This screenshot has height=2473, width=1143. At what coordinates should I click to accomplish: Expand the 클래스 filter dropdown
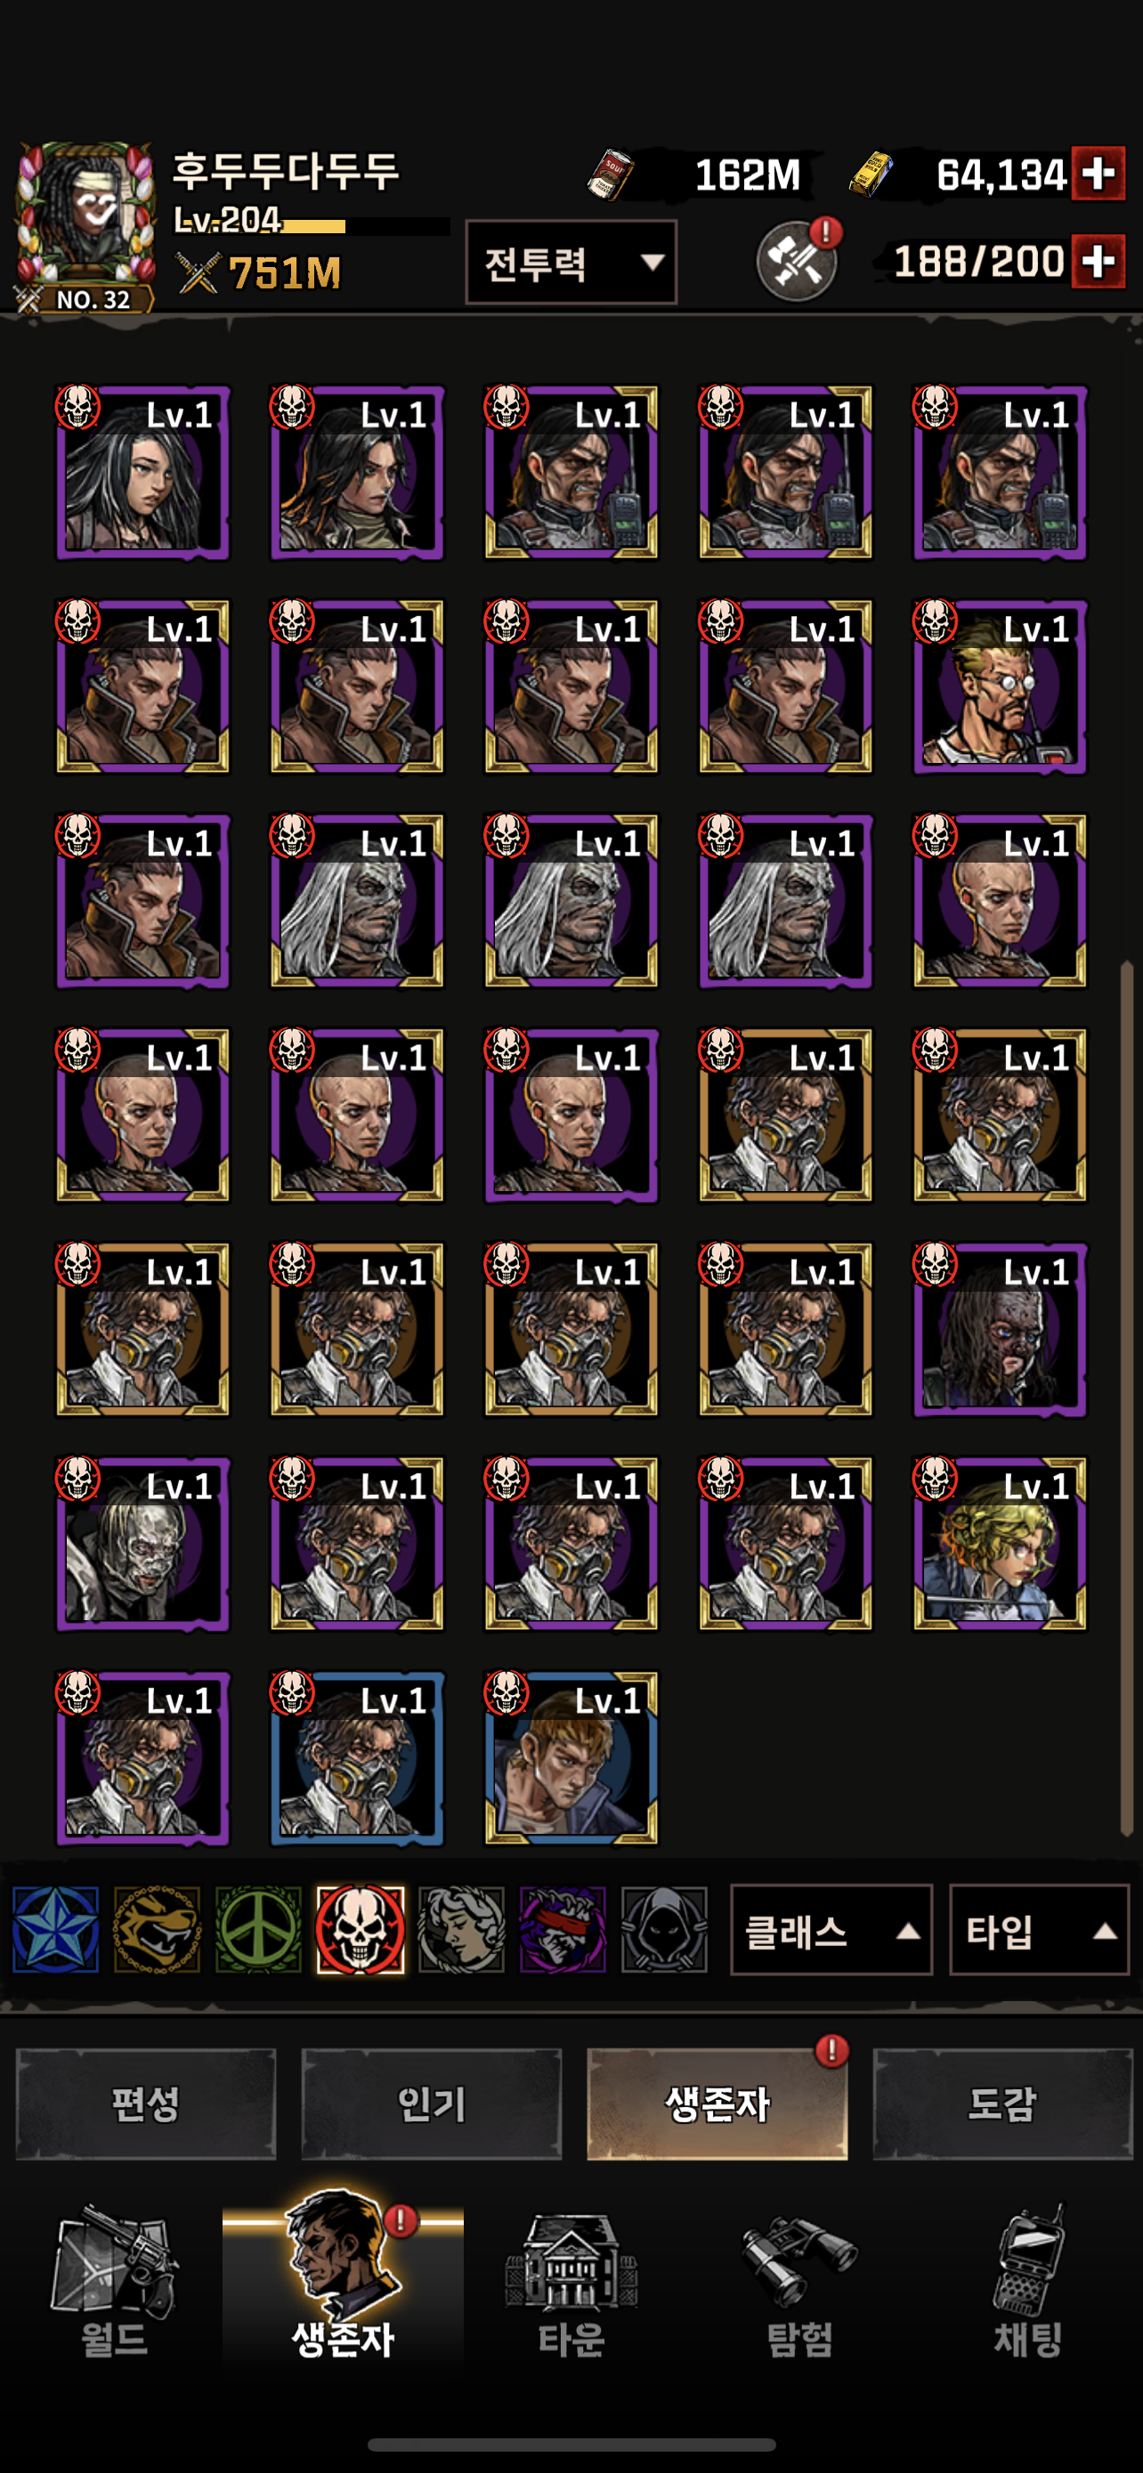pyautogui.click(x=831, y=1930)
